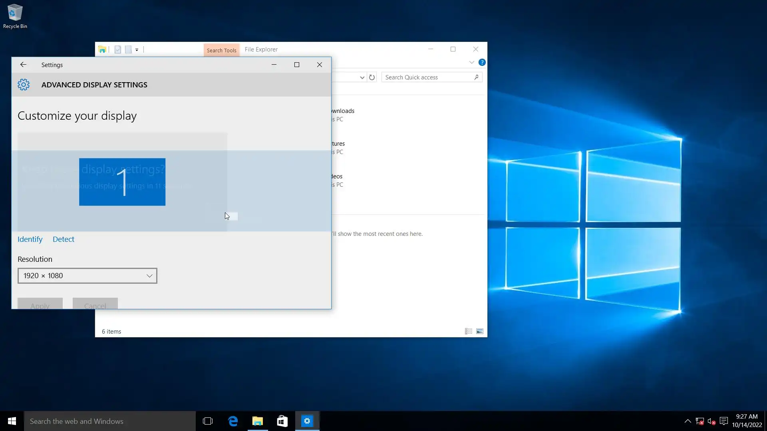Open the Customize Quick Access Toolbar dropdown
This screenshot has height=431, width=767.
(137, 50)
